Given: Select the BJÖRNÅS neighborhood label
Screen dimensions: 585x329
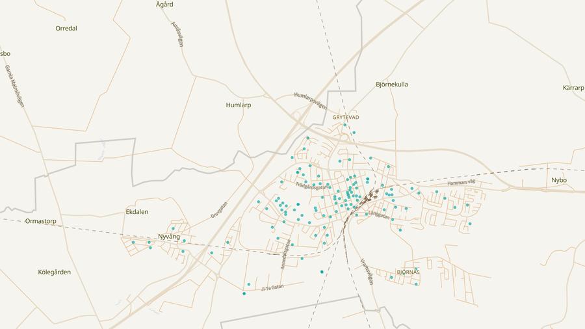Looking at the screenshot, I should coord(408,272).
